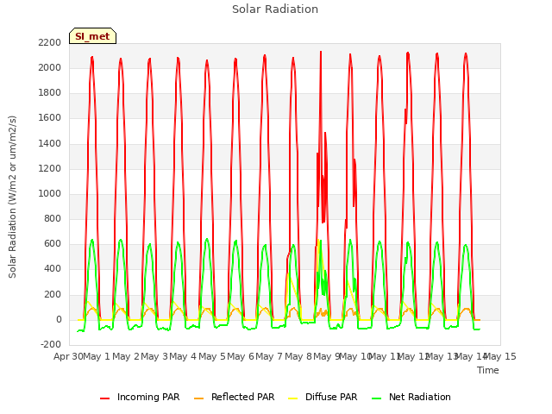The height and width of the screenshot is (414, 552).
Task: Click the yellow Diffuse PAR legend swatch
Action: pos(293,398)
